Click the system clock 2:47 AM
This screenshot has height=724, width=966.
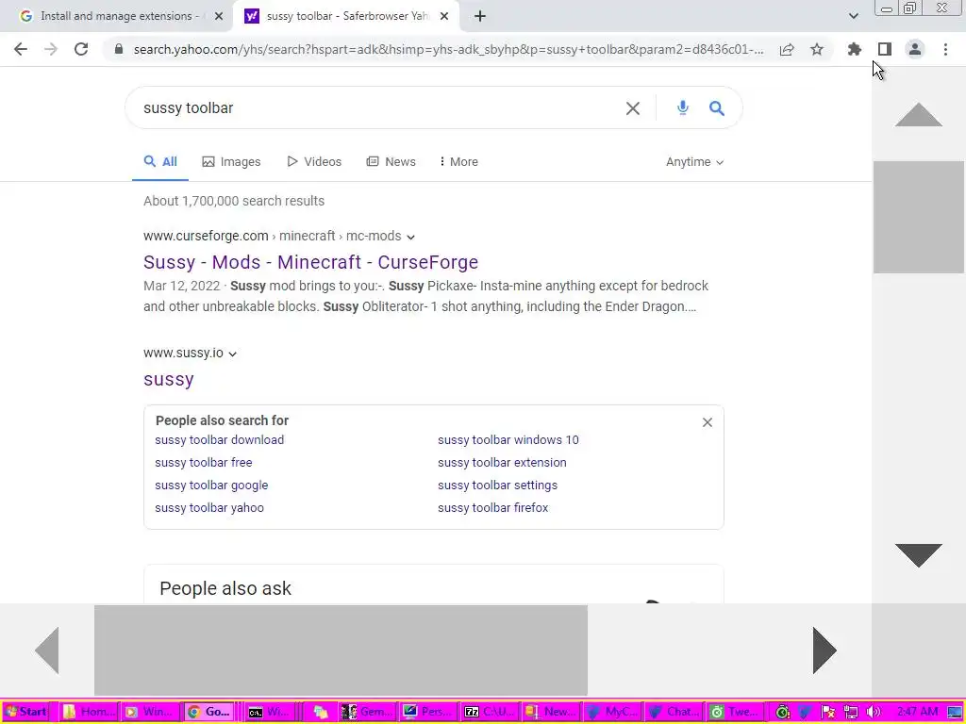[x=917, y=712]
